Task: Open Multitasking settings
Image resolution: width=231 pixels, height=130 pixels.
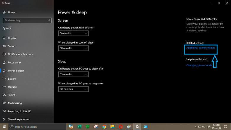Action: (x=15, y=103)
